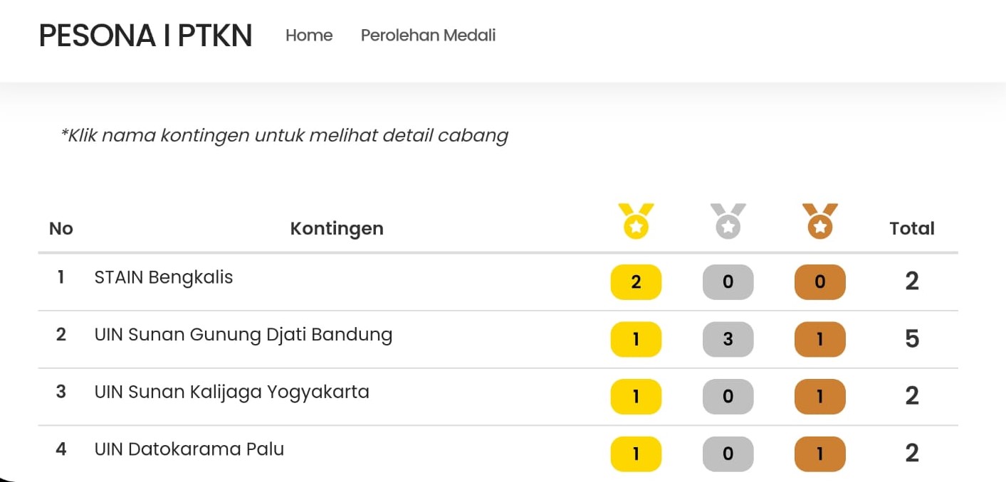Screen dimensions: 1006x482
Task: Open UIN Sunan Gunung Djati Bandung details
Action: pyautogui.click(x=243, y=335)
